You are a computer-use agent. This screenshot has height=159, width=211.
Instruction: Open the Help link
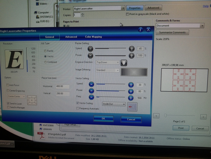coord(206,6)
